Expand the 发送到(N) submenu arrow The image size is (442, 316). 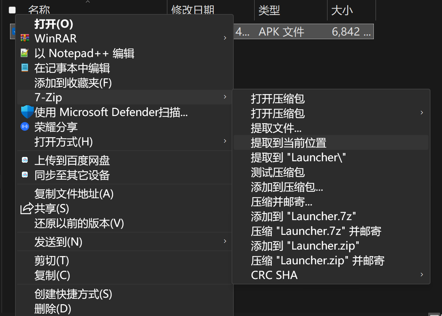point(225,241)
